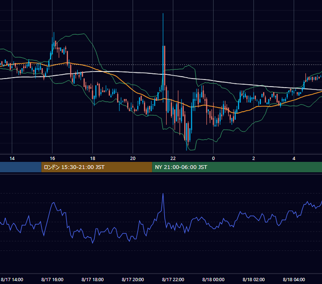Click the 18 hour axis label
The height and width of the screenshot is (284, 322).
tap(93, 159)
